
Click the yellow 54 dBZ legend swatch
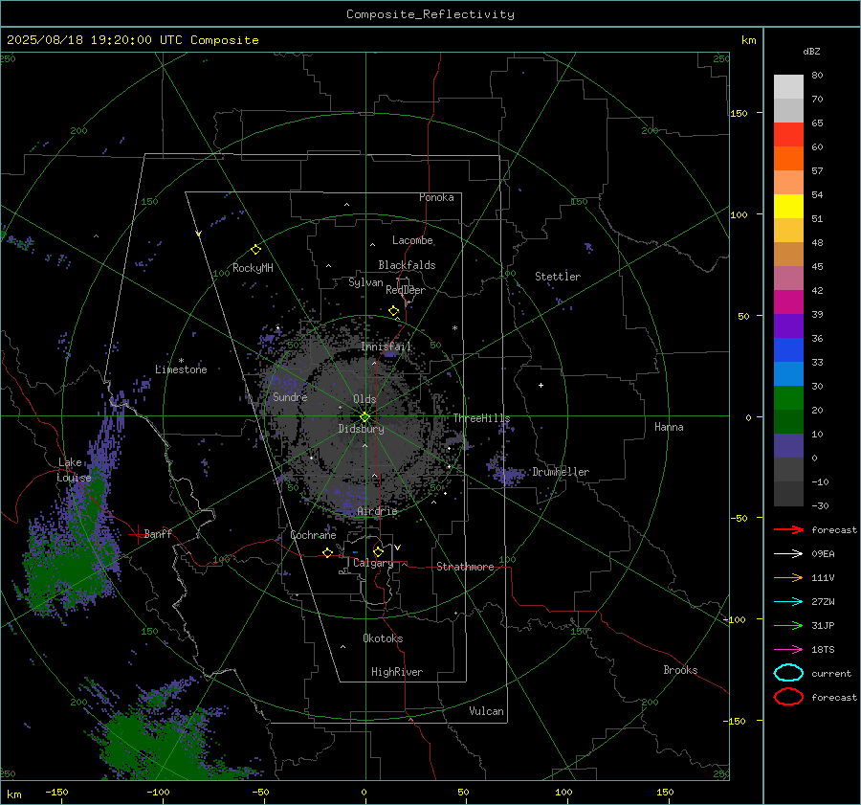click(788, 206)
